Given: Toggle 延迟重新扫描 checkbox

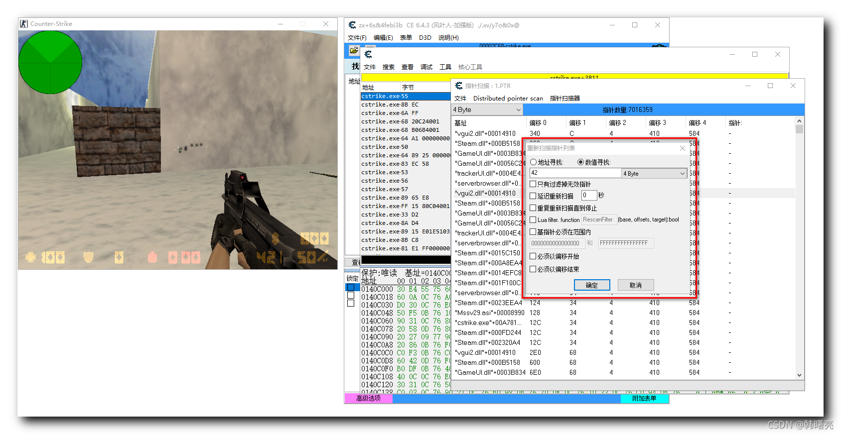Looking at the screenshot, I should point(533,196).
